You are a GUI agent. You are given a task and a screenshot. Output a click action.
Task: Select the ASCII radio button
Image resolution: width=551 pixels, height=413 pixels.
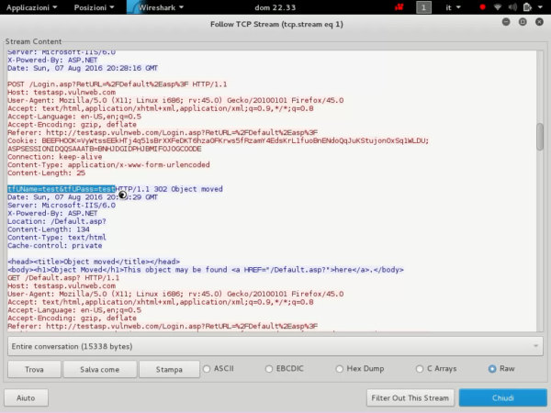pyautogui.click(x=207, y=369)
